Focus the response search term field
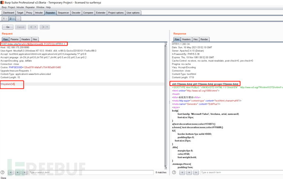Viewport: 283px width, 179px height. tap(242, 172)
